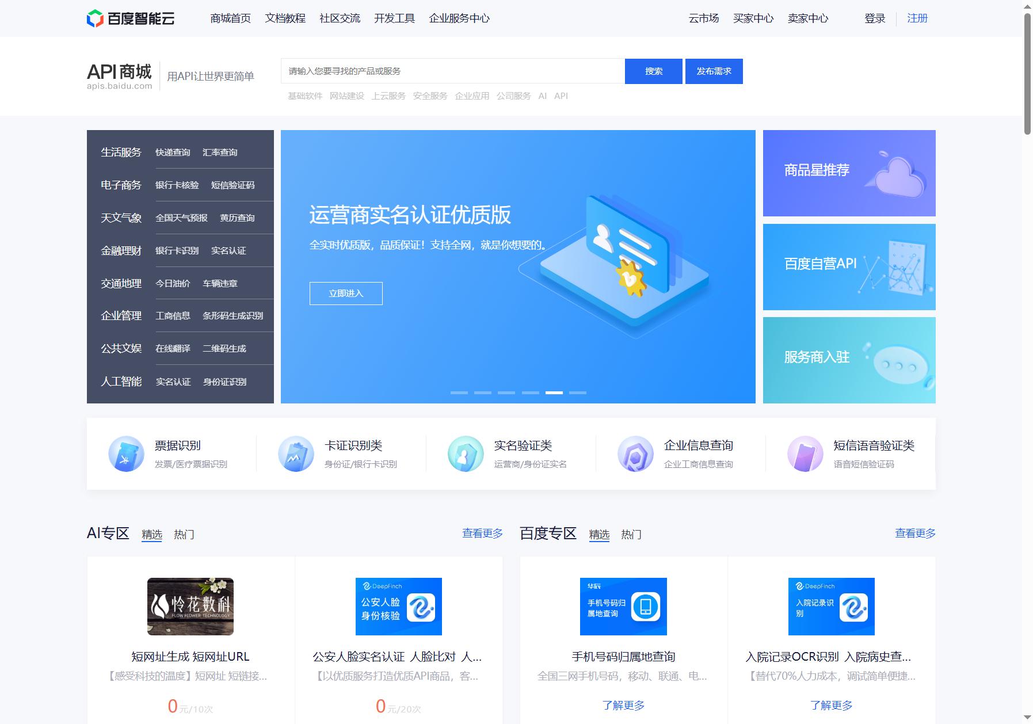Click 汇率查询 in the sidebar

(220, 153)
